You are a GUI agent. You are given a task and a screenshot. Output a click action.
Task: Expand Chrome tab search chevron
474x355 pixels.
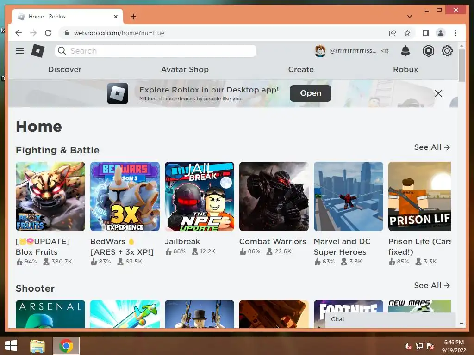click(x=409, y=17)
